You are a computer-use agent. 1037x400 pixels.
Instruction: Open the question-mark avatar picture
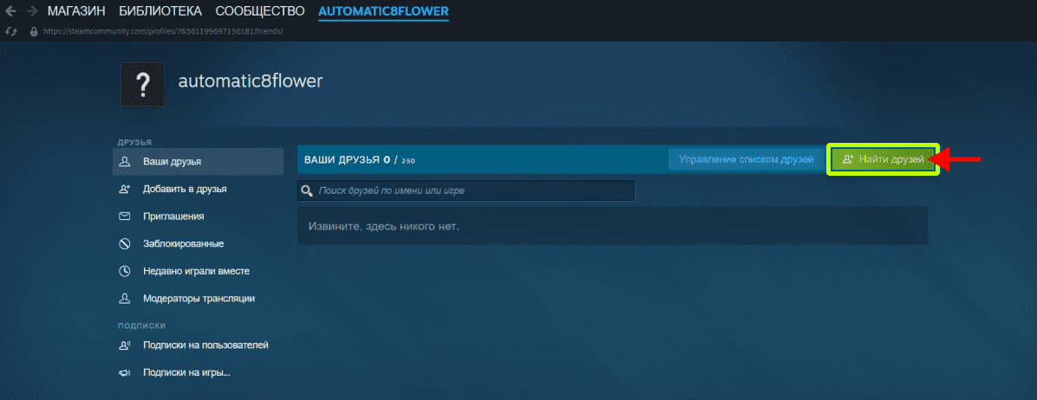[x=142, y=85]
